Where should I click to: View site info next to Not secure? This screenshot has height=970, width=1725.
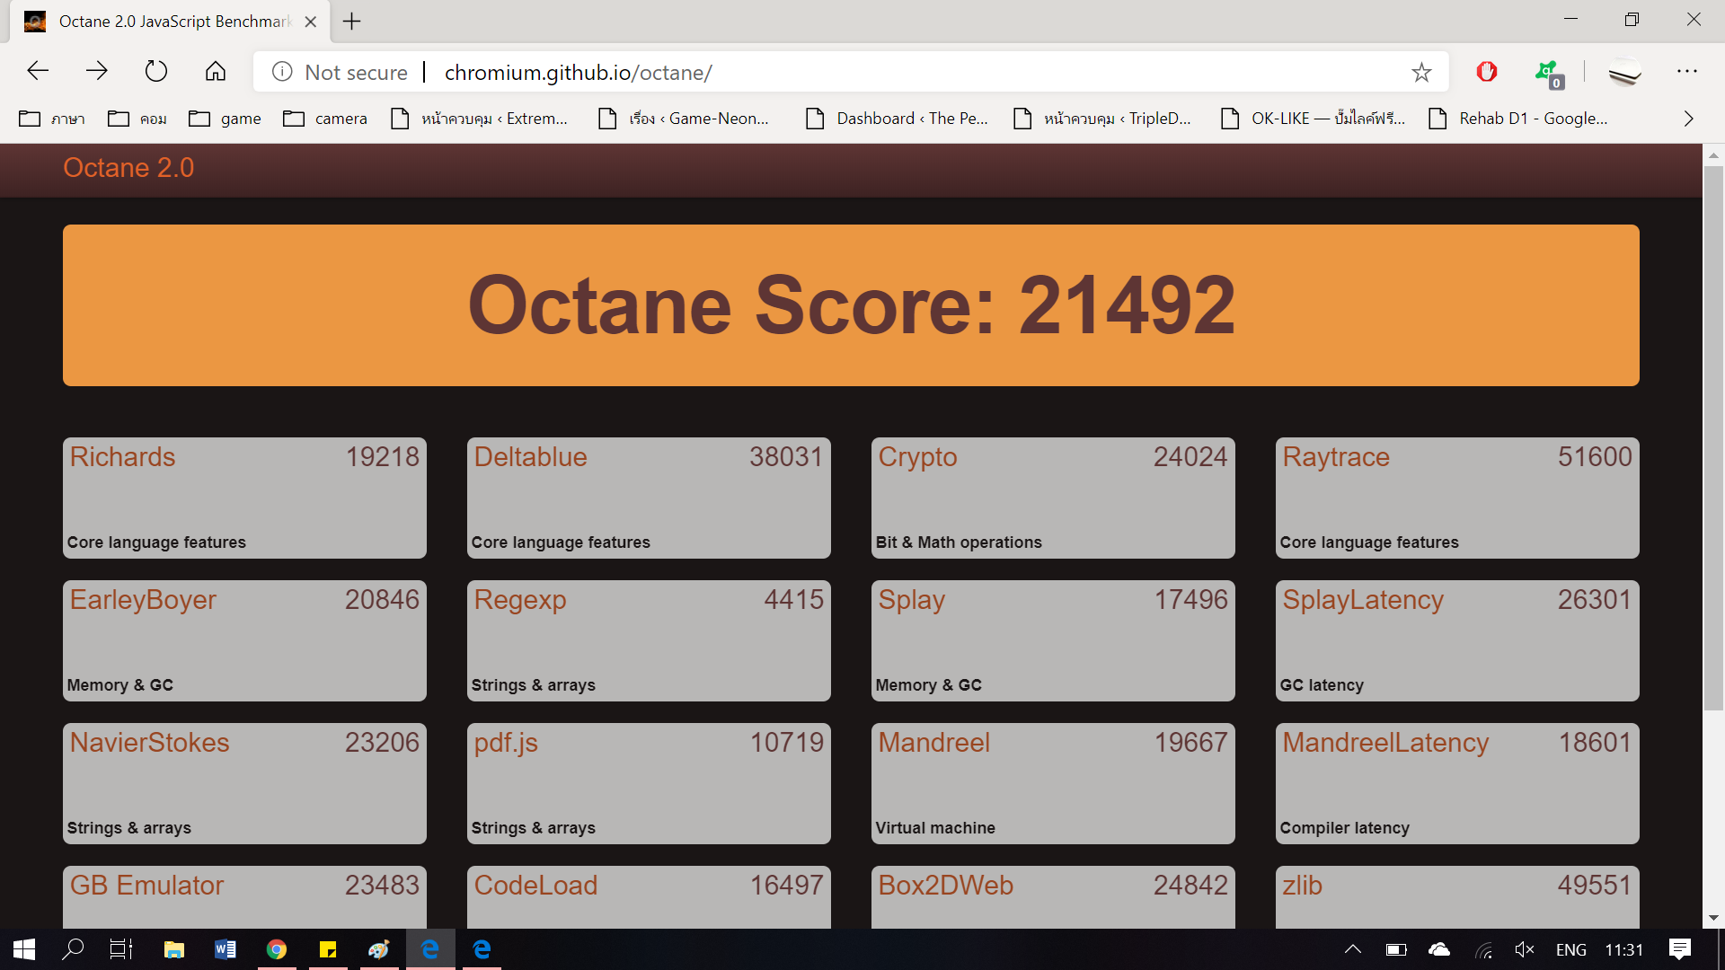282,72
